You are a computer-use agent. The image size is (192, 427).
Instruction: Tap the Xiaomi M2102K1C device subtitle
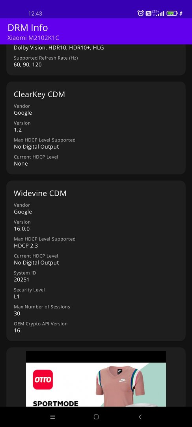pyautogui.click(x=33, y=38)
